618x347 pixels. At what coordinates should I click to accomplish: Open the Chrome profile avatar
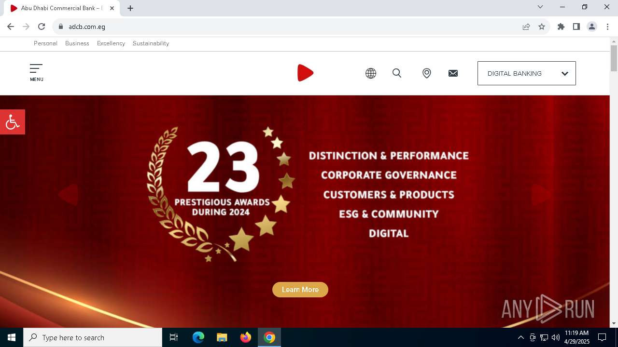coord(592,27)
